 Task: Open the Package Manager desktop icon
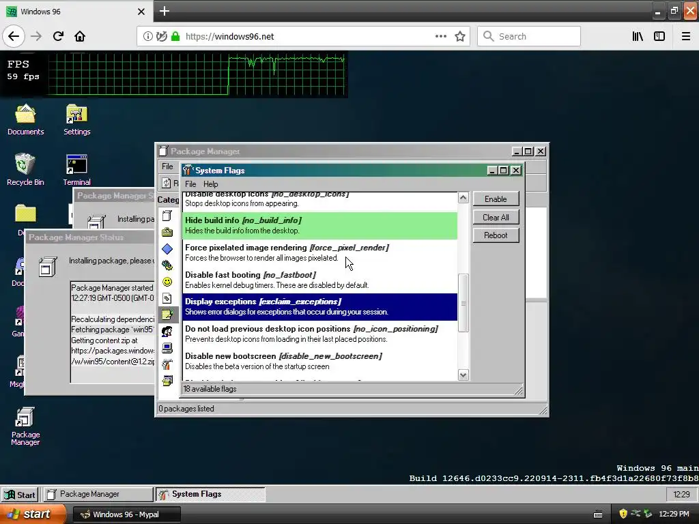[x=25, y=426]
